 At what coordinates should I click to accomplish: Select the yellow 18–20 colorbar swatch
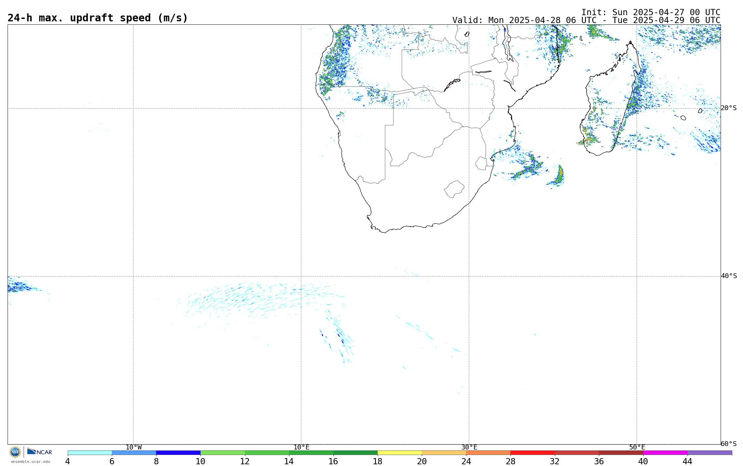[x=399, y=453]
